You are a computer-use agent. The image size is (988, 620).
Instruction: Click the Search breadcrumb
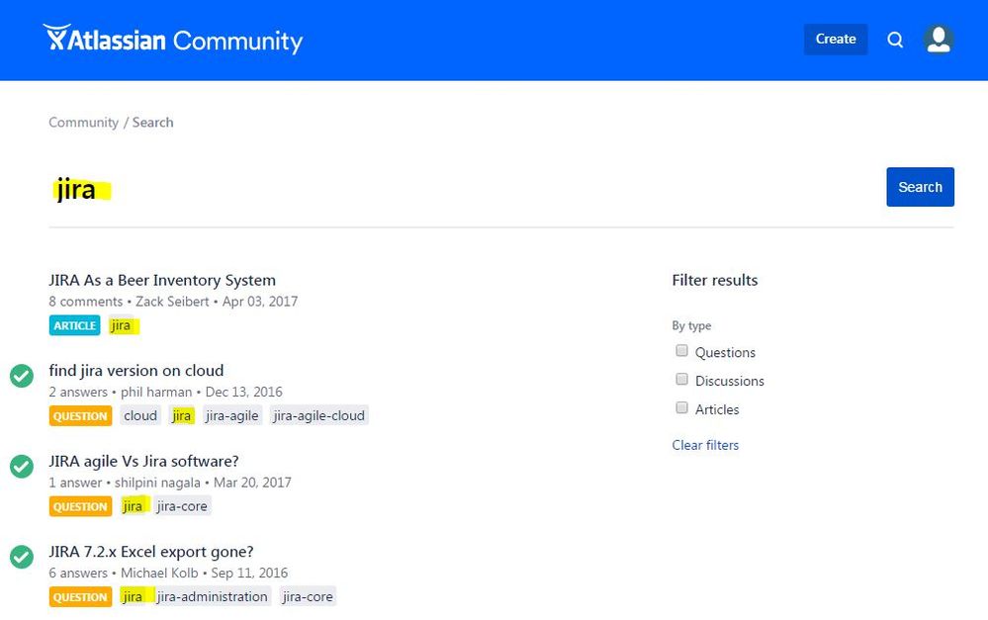152,123
